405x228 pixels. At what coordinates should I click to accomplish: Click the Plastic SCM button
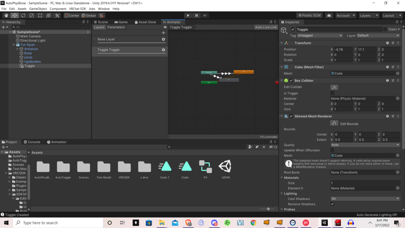pos(309,15)
